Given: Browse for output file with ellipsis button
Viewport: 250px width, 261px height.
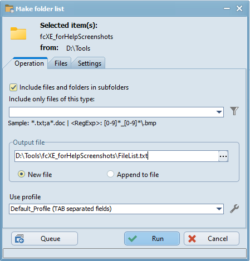Looking at the screenshot, I should coord(223,156).
